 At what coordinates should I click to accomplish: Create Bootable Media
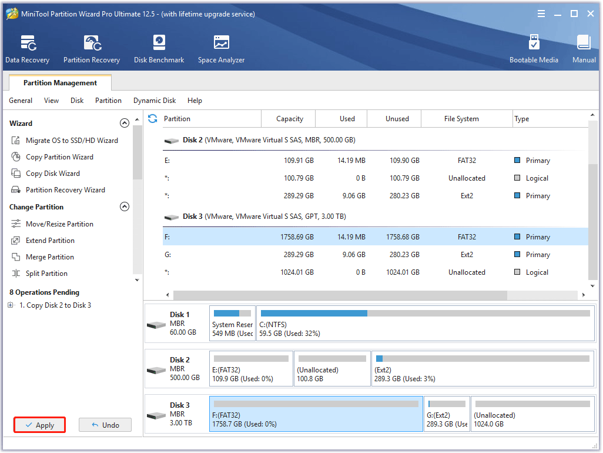(x=534, y=49)
